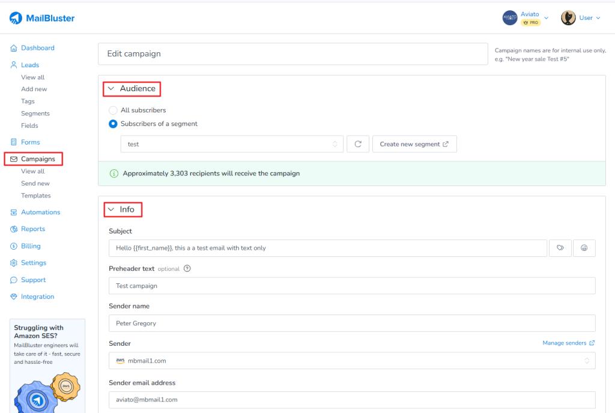Click the info icon in recipients notice
The width and height of the screenshot is (615, 413).
point(114,173)
